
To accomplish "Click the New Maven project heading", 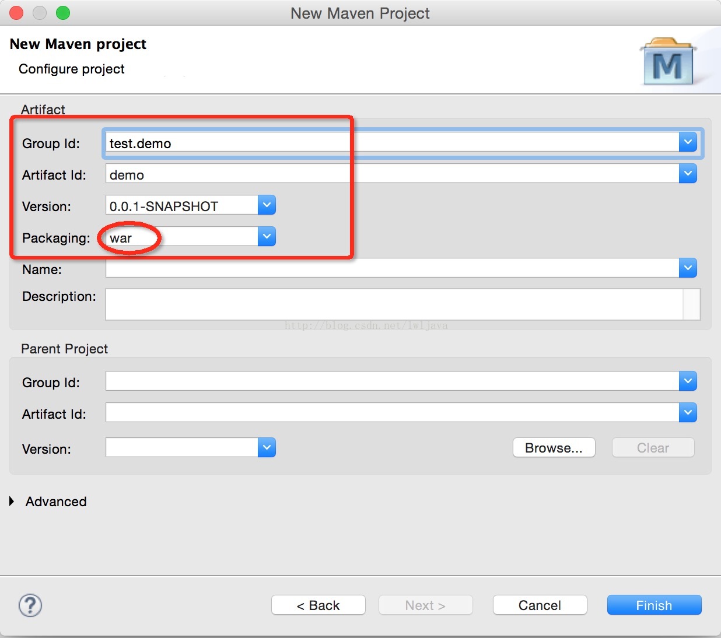I will [78, 44].
